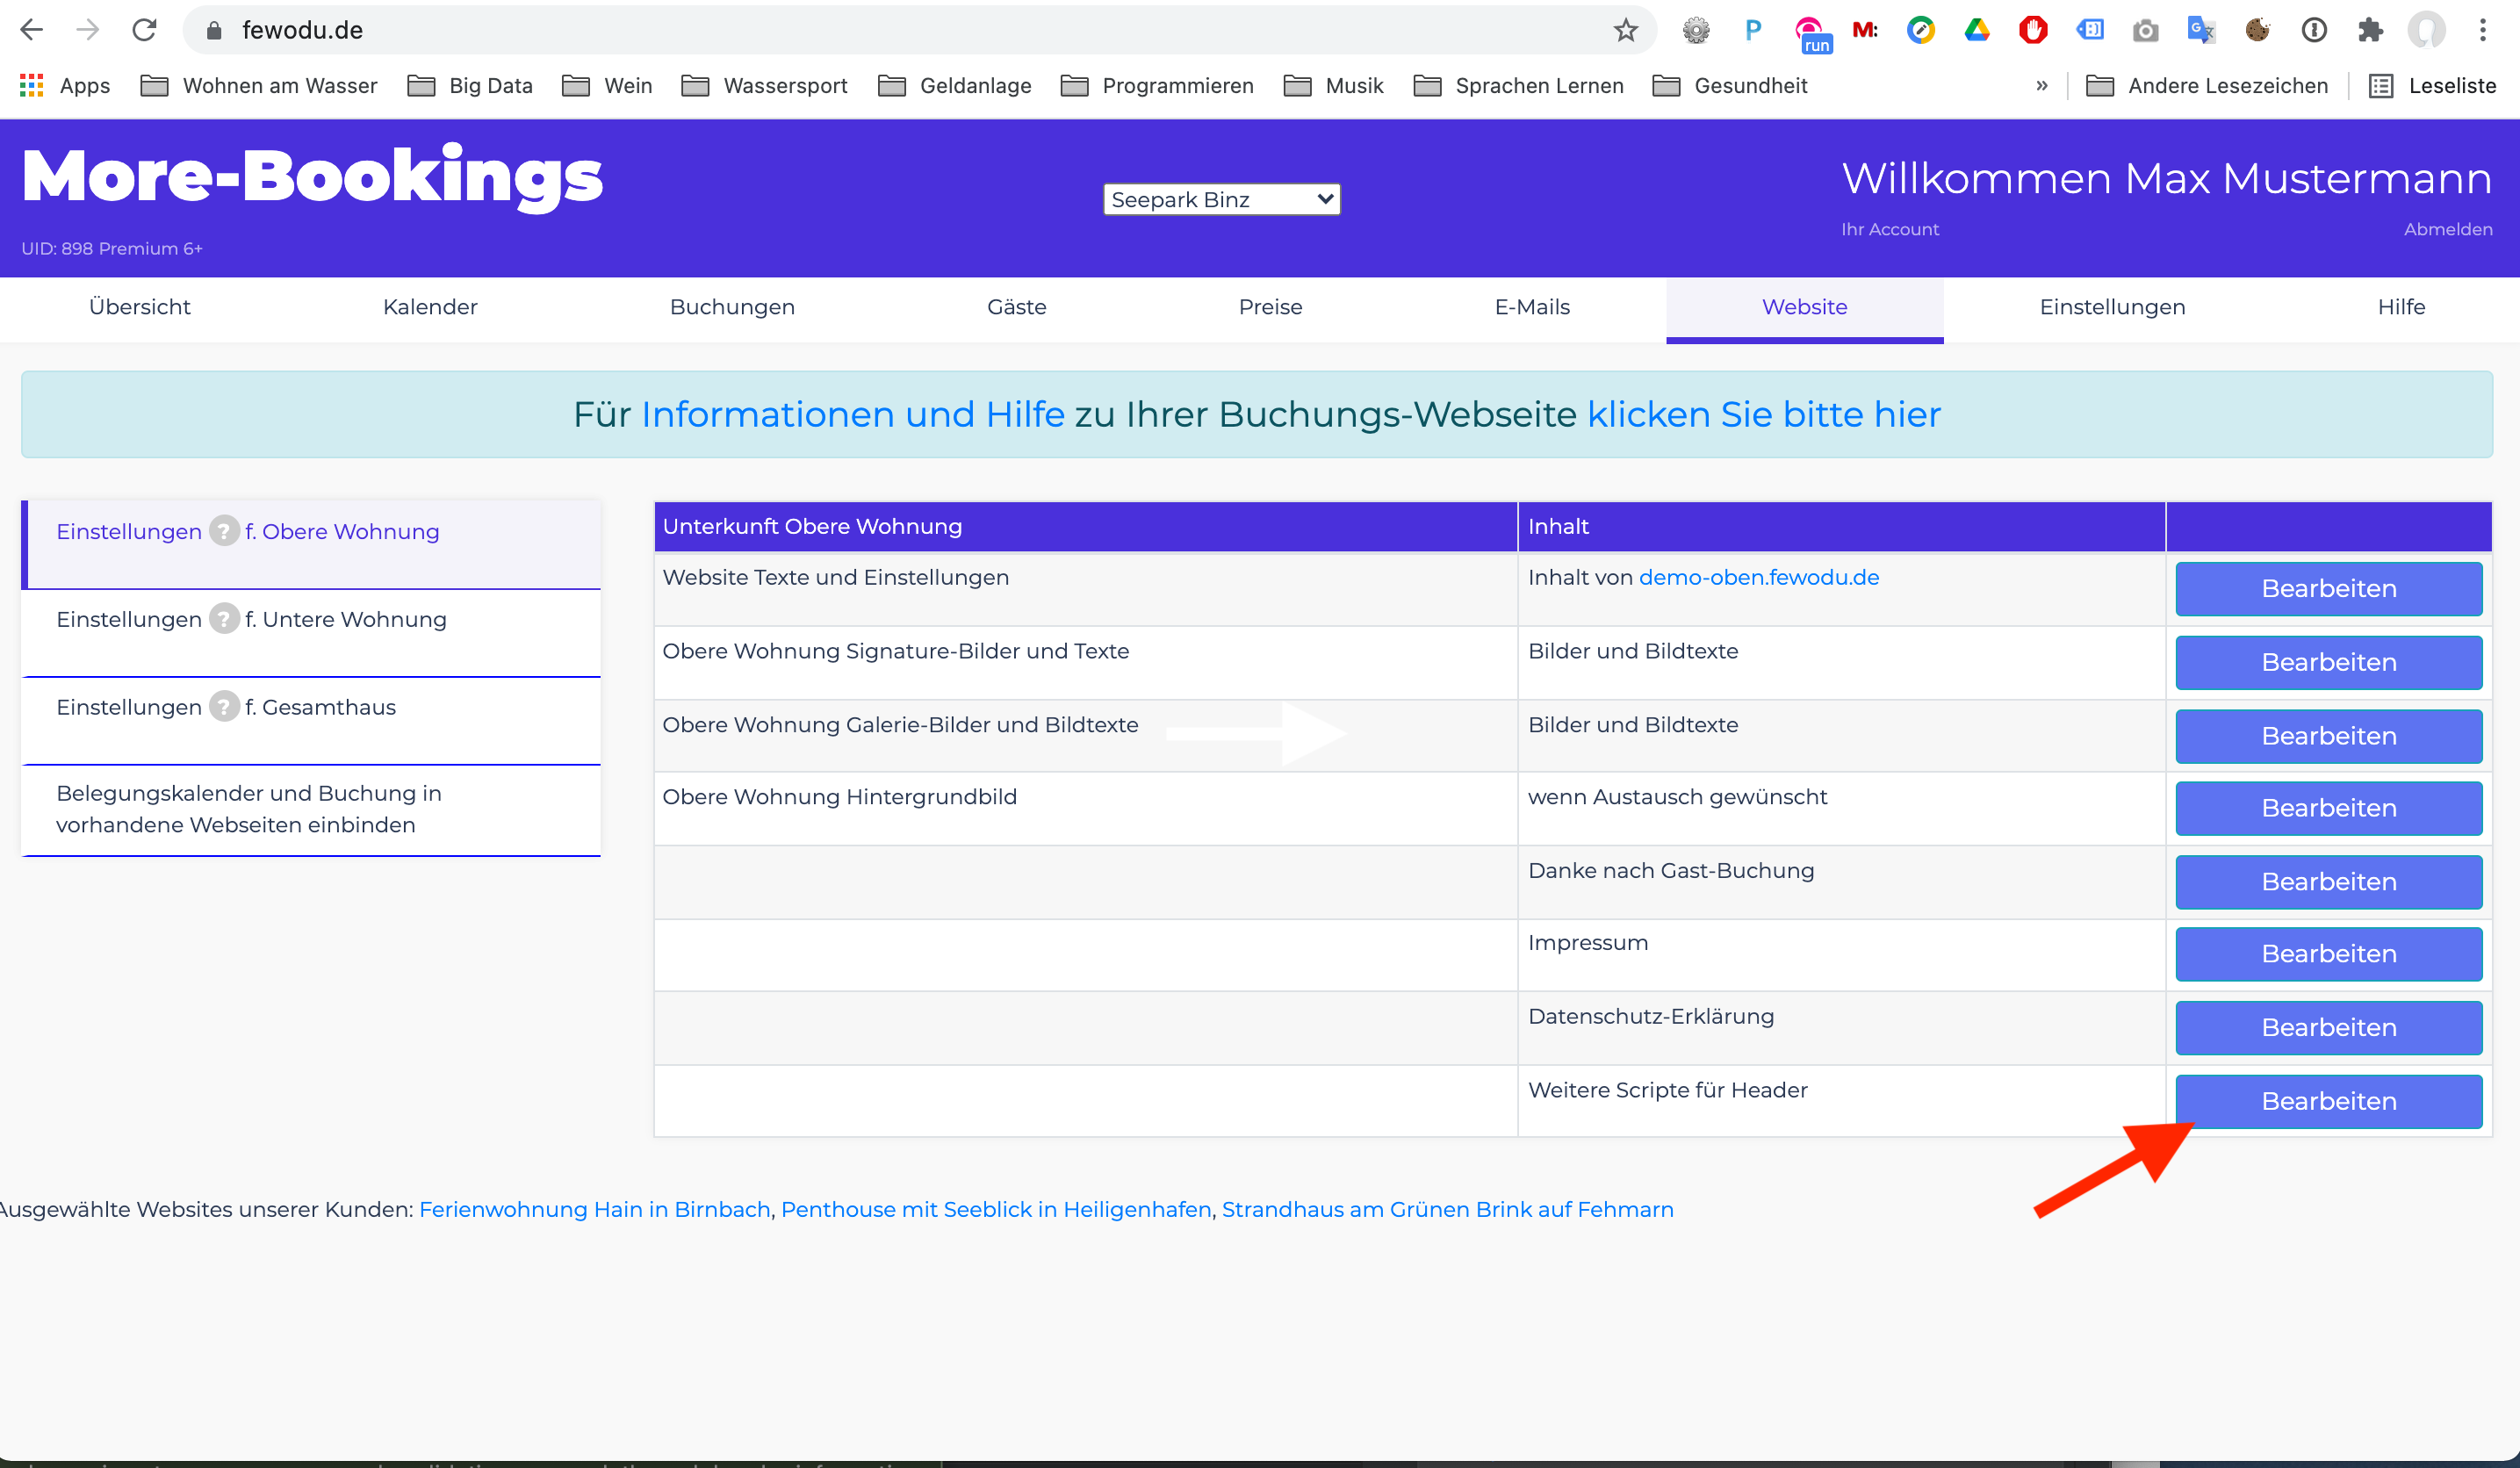Click Bearbeiten for Impressum
Viewport: 2520px width, 1468px height.
[2328, 955]
